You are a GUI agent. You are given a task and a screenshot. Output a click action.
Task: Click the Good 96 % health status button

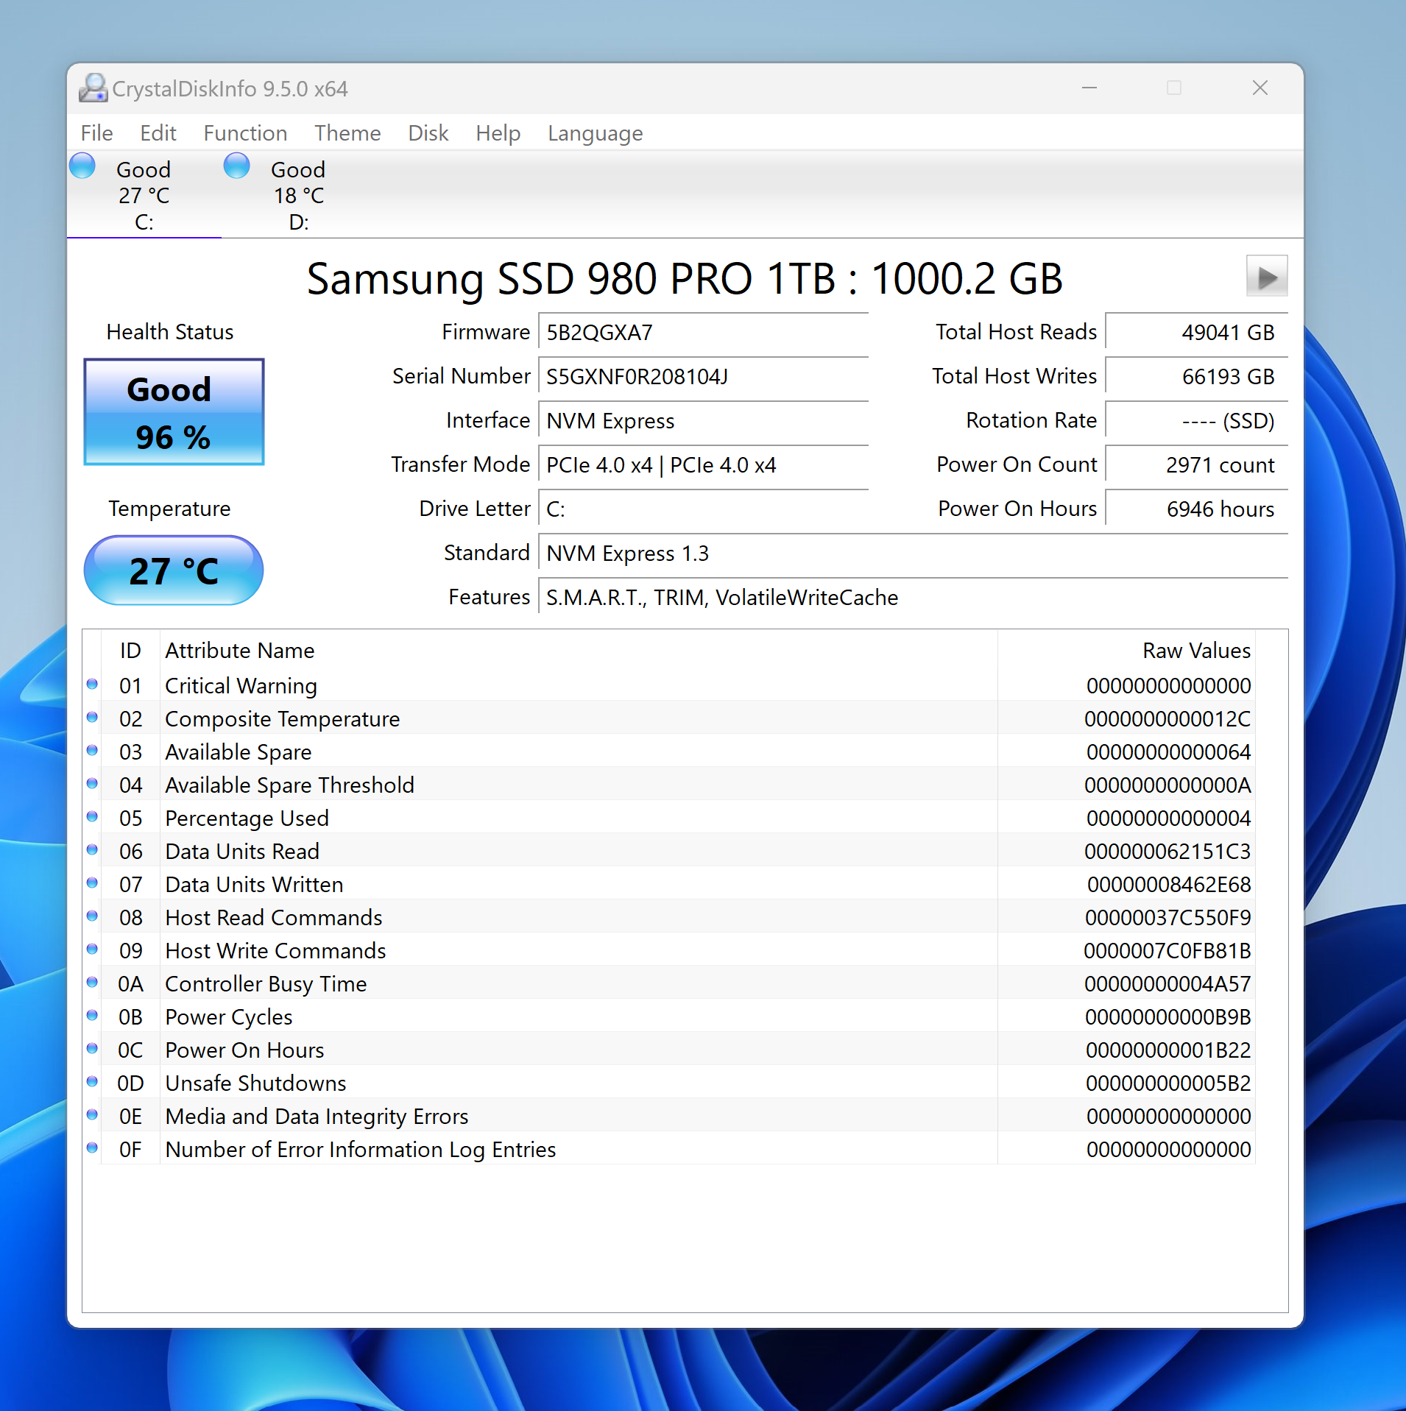tap(174, 412)
